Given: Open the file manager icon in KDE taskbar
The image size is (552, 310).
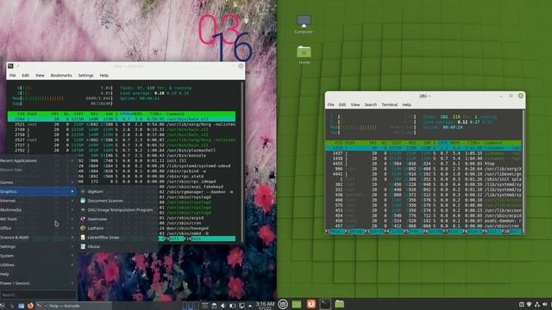Looking at the screenshot, I should tap(21, 306).
